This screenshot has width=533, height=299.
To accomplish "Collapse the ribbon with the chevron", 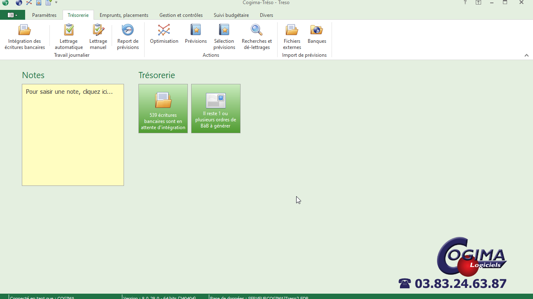I will click(526, 56).
